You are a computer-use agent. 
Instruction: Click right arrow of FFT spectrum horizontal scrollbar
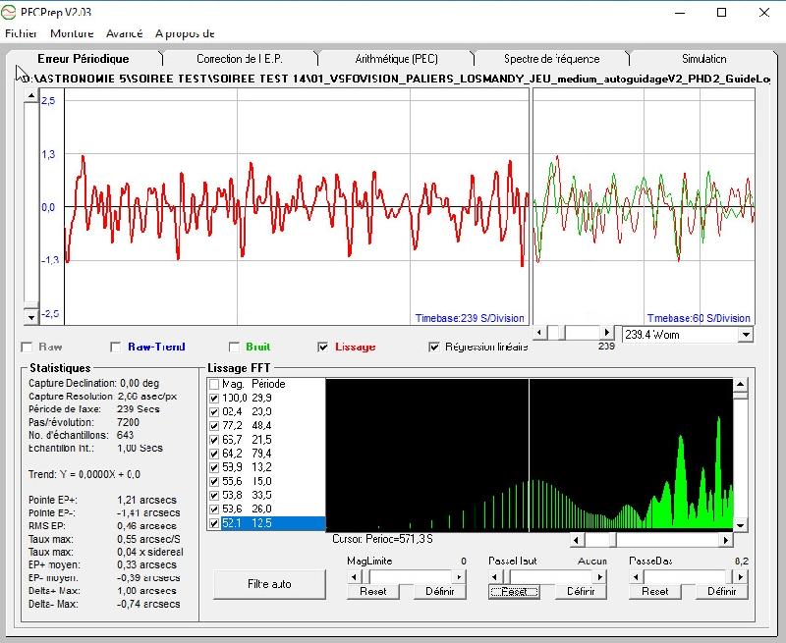pyautogui.click(x=725, y=540)
